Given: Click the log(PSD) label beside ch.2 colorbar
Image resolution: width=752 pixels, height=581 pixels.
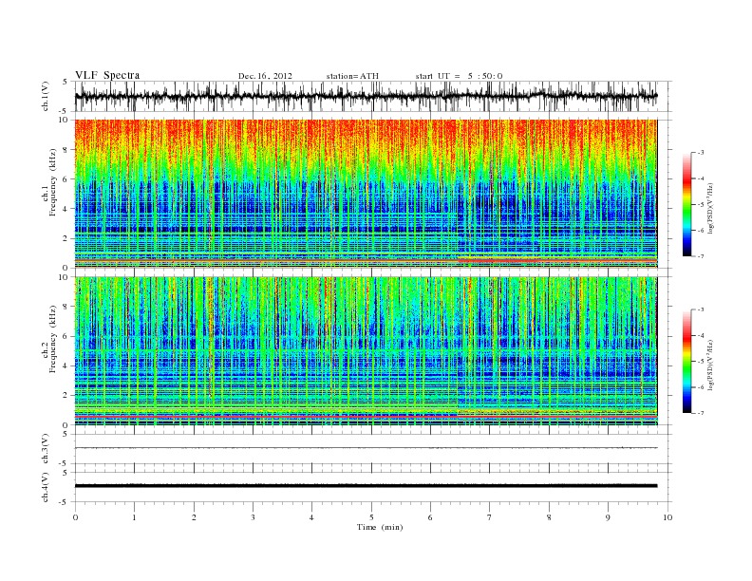Looking at the screenshot, I should (710, 365).
